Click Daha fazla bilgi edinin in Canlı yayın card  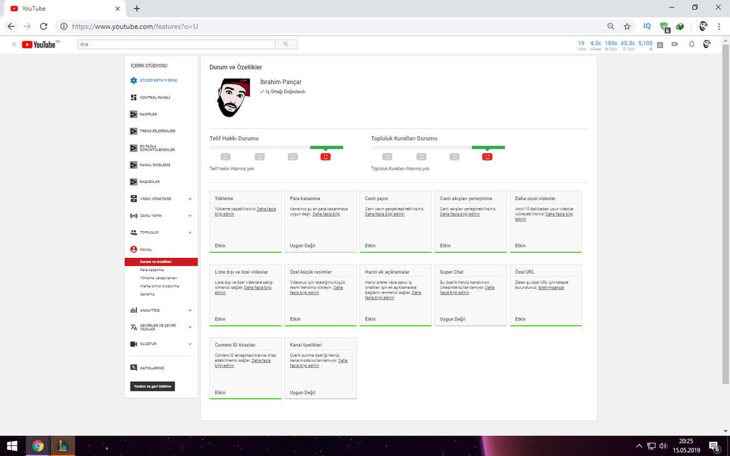[x=385, y=214]
